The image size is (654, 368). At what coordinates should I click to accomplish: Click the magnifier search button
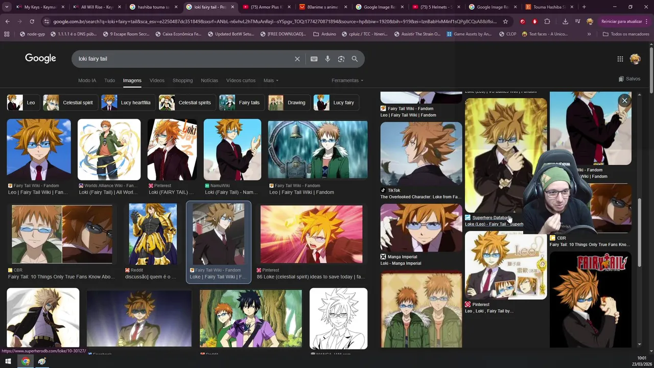click(355, 59)
